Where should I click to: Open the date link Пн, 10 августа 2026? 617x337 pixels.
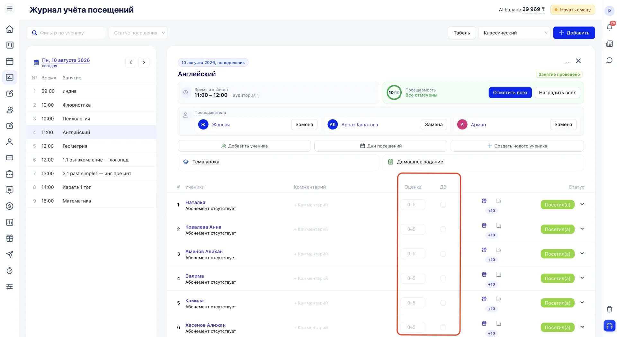pyautogui.click(x=66, y=60)
